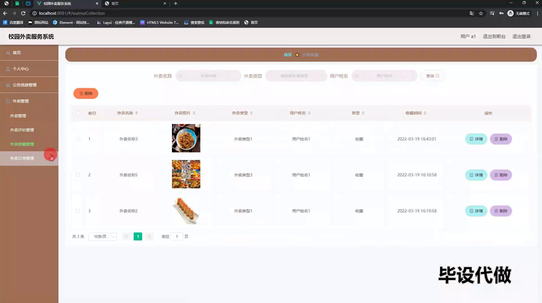This screenshot has height=303, width=542.
Task: Open the browser three-dot menu
Action: click(x=537, y=13)
